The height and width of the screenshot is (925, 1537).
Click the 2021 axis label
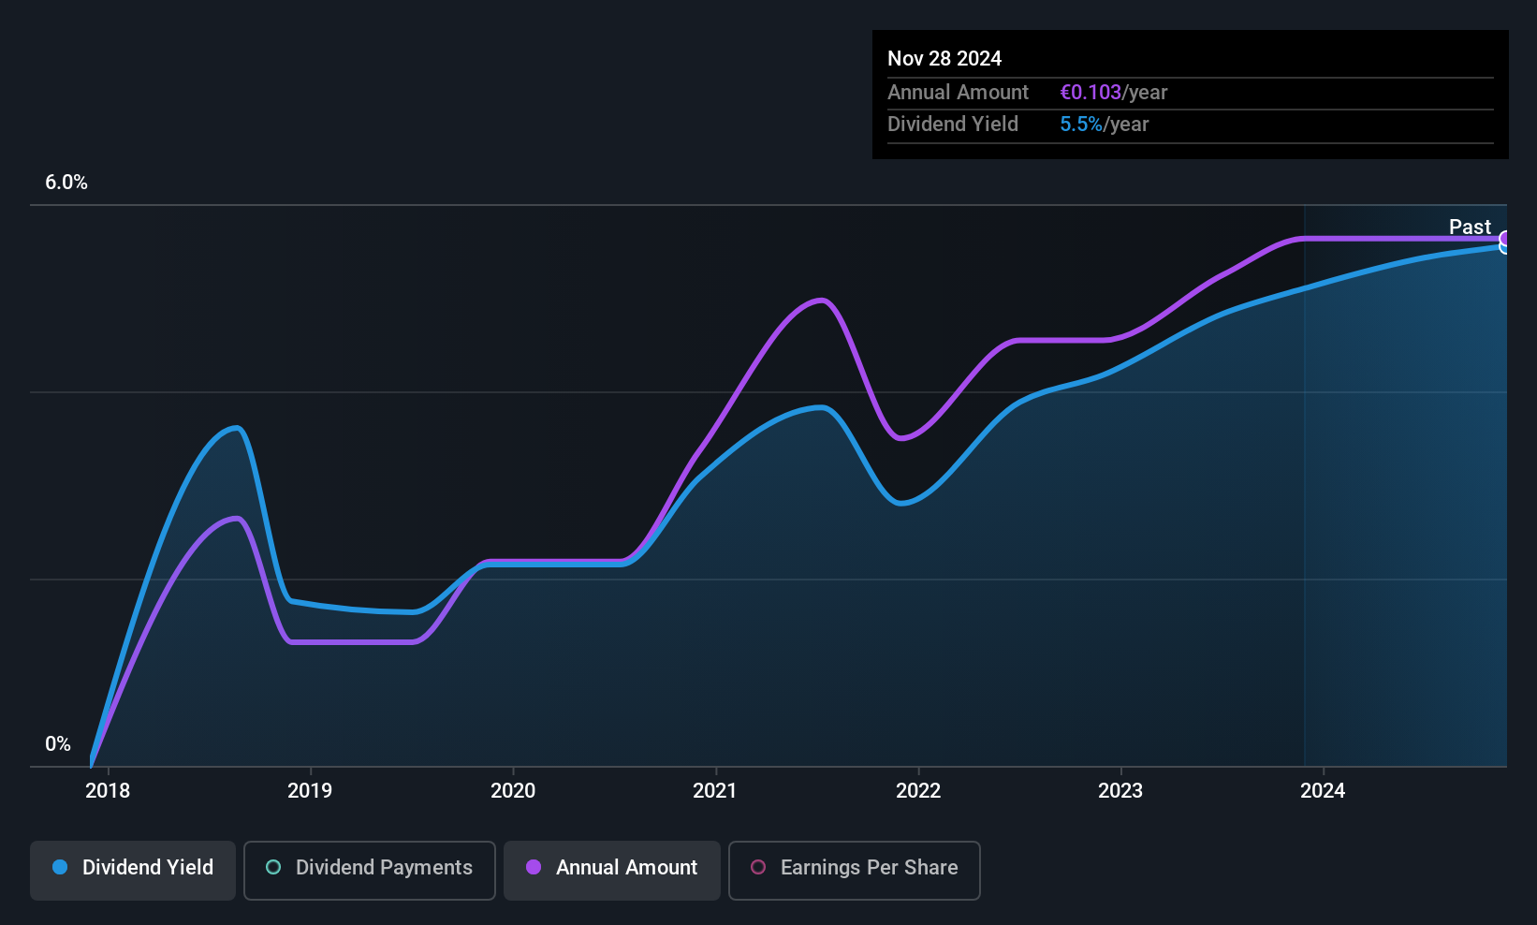(715, 791)
